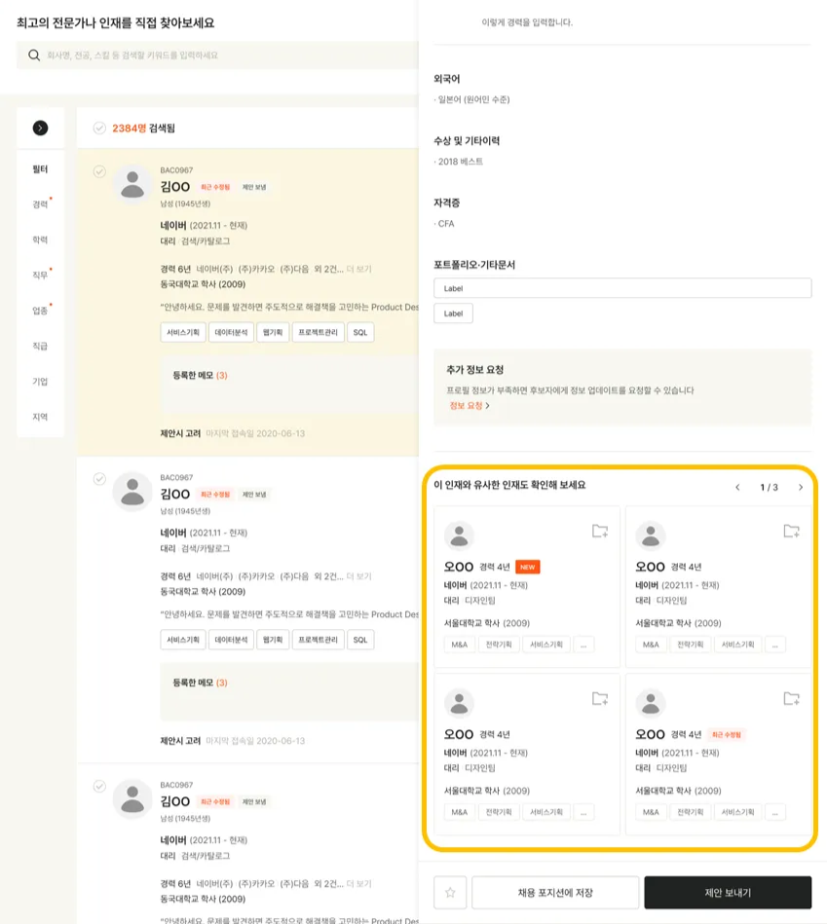Select 데이터분석 tag in highlighted 김OO card

click(x=231, y=332)
